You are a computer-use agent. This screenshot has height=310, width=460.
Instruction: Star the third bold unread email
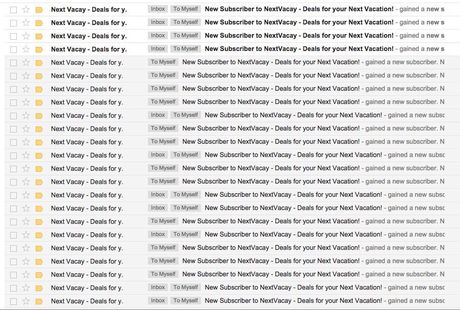(x=26, y=36)
